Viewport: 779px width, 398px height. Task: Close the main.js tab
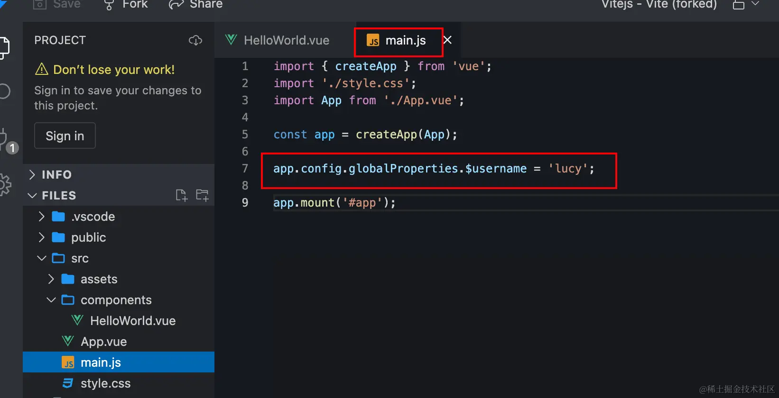[447, 40]
